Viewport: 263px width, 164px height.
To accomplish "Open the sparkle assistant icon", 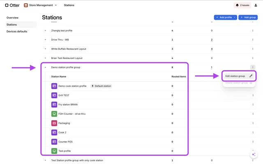I will coord(254,155).
